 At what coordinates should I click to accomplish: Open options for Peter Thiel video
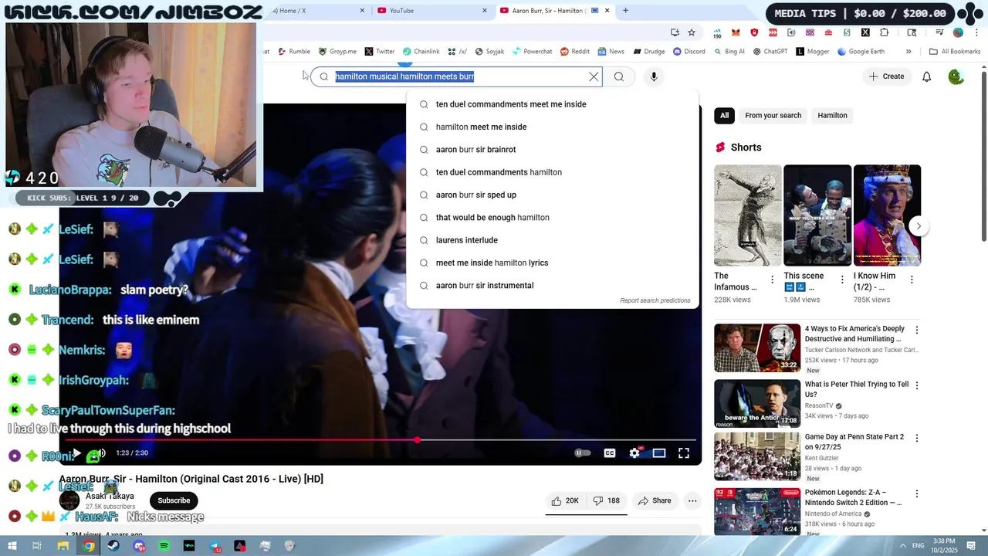click(917, 385)
